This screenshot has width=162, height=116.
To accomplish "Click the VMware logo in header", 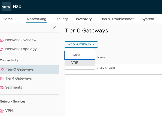I will [x=6, y=7].
